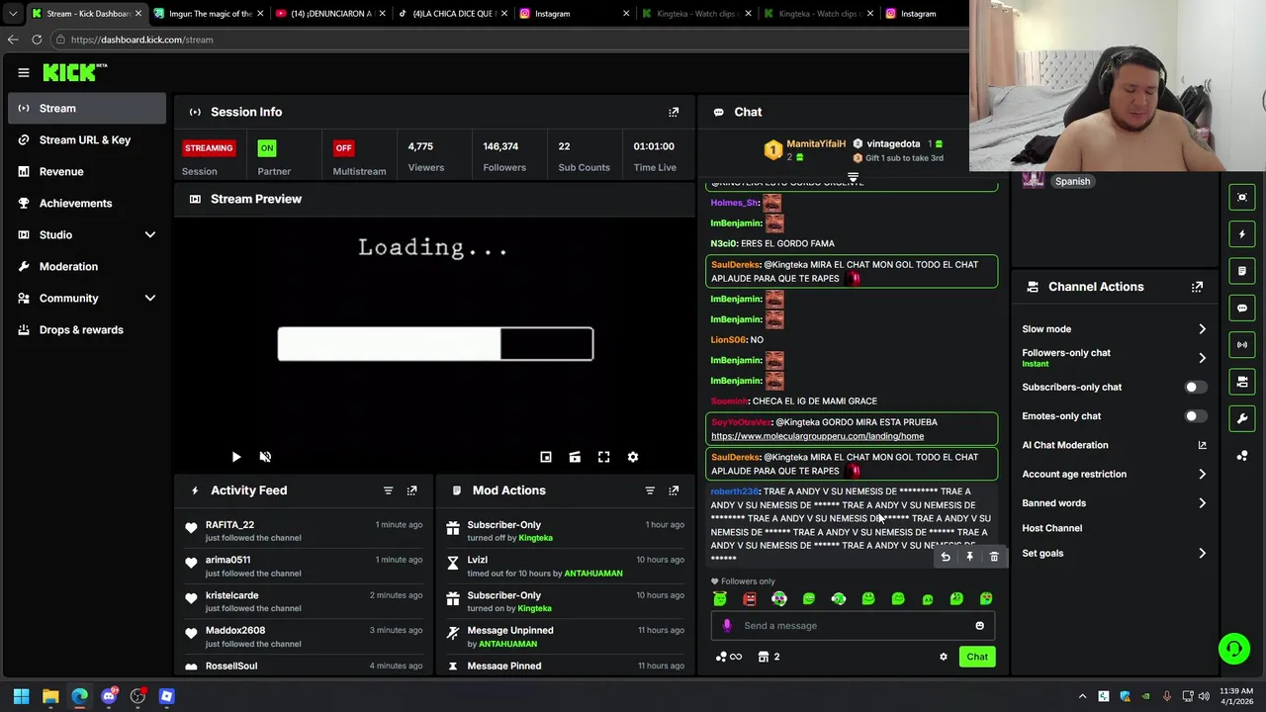
Task: Open the moleculargroupperu.com chat link
Action: [x=817, y=436]
